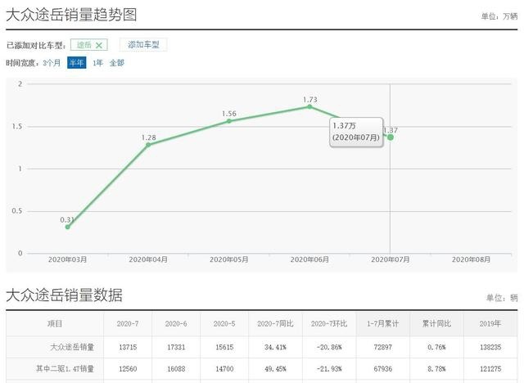Click the cell value 13715
This screenshot has height=383, width=524.
tap(128, 347)
